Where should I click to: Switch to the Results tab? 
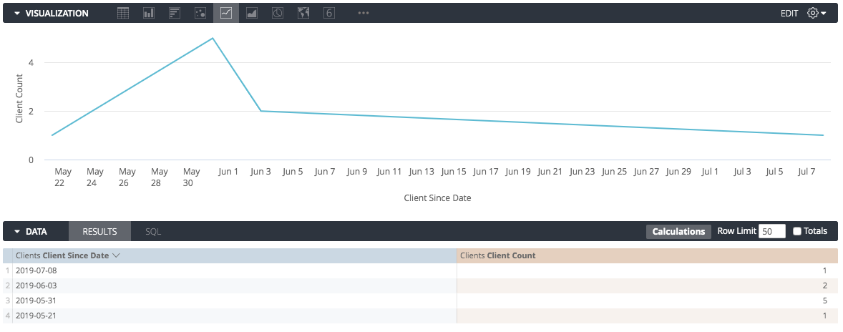[x=99, y=231]
